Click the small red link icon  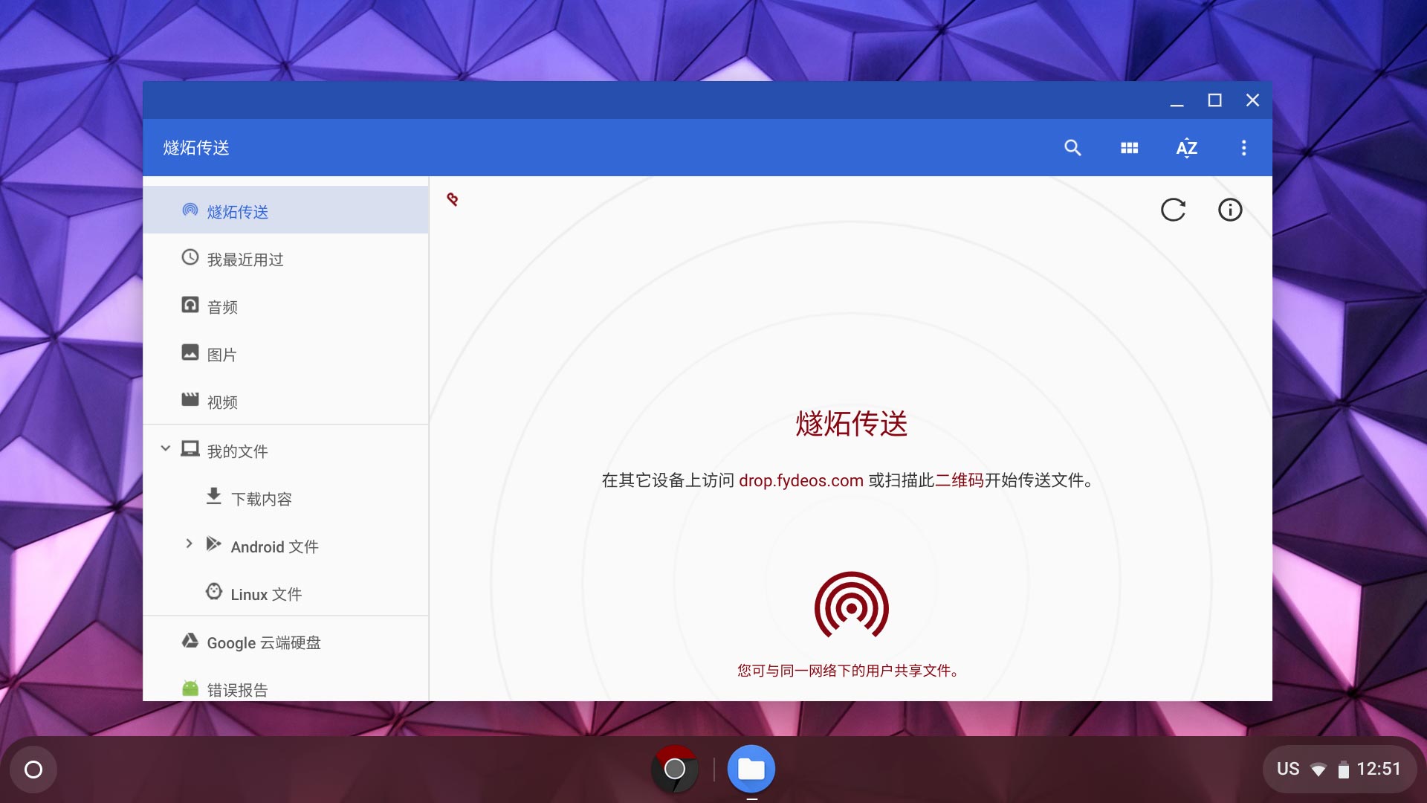[x=453, y=199]
